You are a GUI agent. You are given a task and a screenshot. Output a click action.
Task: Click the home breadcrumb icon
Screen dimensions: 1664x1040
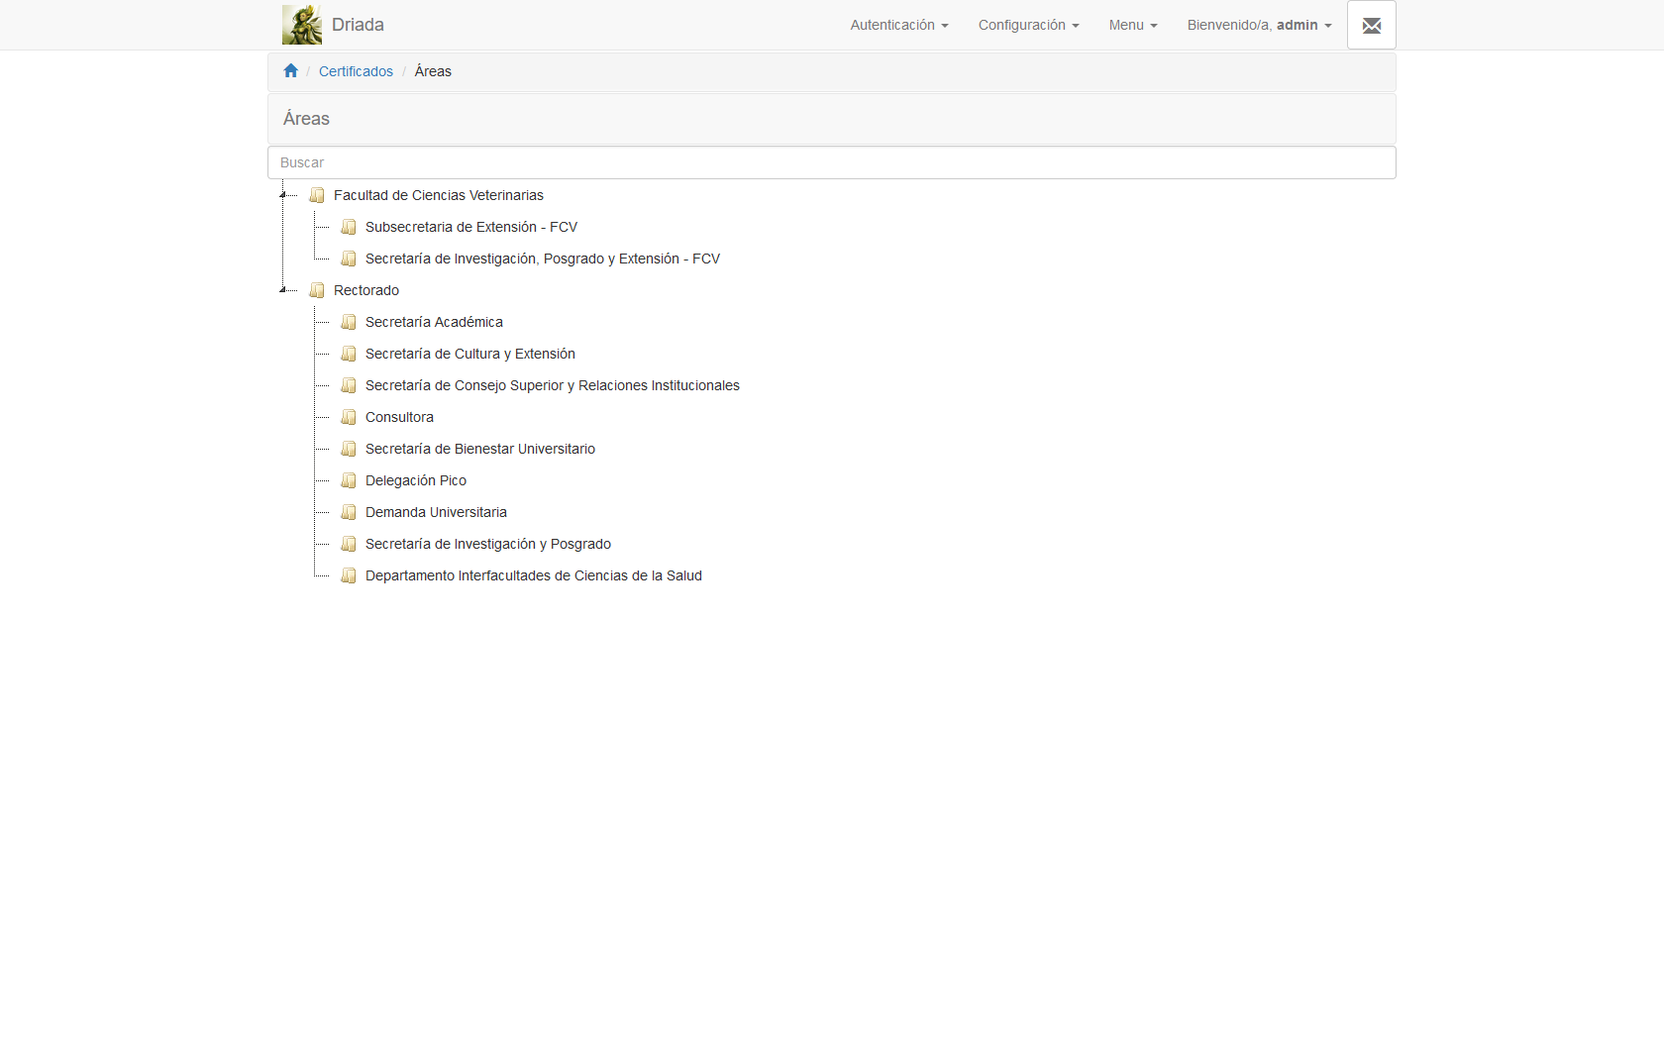click(x=290, y=71)
